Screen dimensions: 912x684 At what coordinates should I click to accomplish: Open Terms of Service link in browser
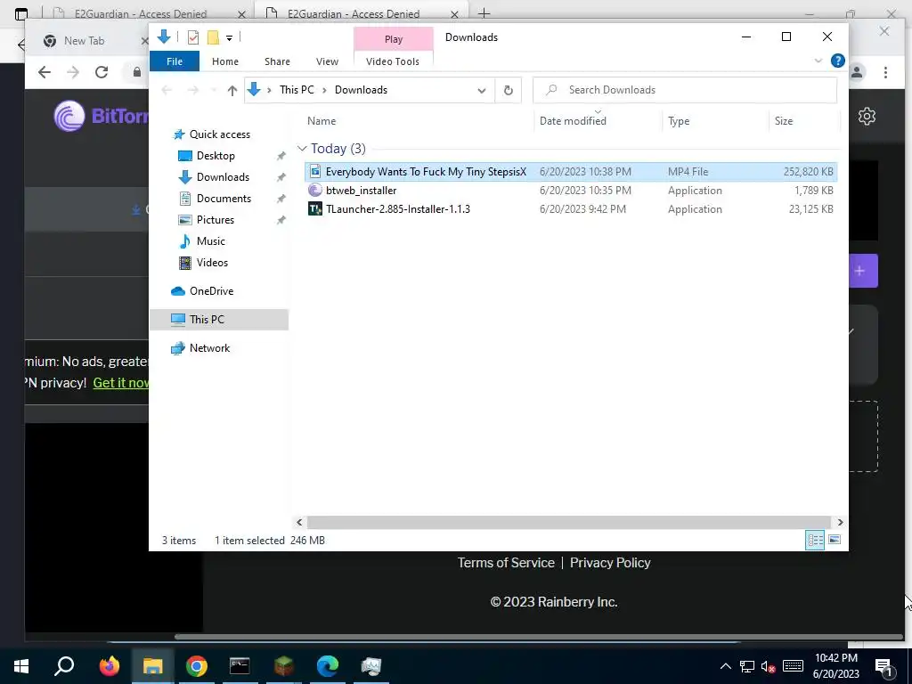click(506, 563)
